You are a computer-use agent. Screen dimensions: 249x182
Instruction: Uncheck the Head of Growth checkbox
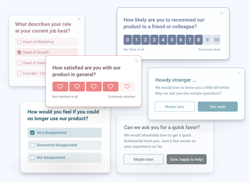19,52
